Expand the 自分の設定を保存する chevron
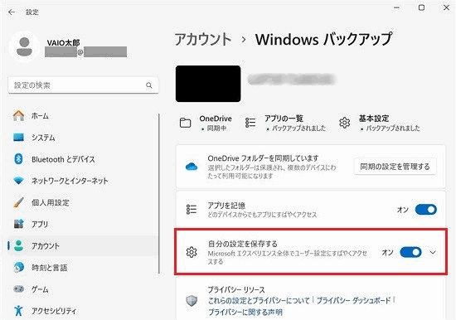Viewport: 456px width, 320px height. [433, 252]
